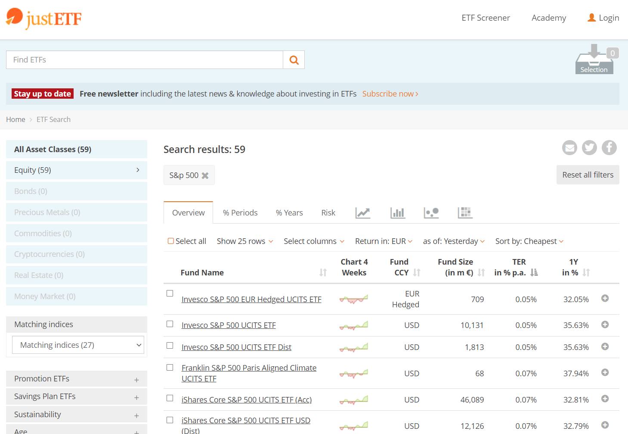
Task: Switch to line chart view tab
Action: pos(363,212)
